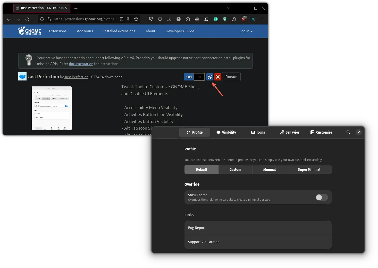The image size is (378, 268).
Task: Open Firefox hamburger application menu
Action: (262, 19)
